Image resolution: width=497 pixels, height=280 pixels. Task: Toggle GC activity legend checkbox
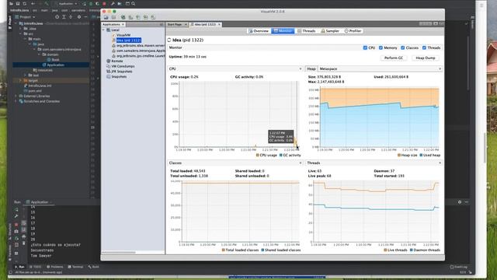pos(280,156)
